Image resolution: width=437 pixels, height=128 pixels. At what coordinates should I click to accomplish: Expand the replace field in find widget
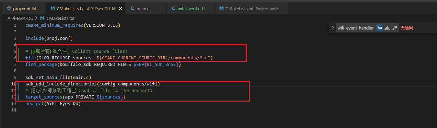[332, 28]
